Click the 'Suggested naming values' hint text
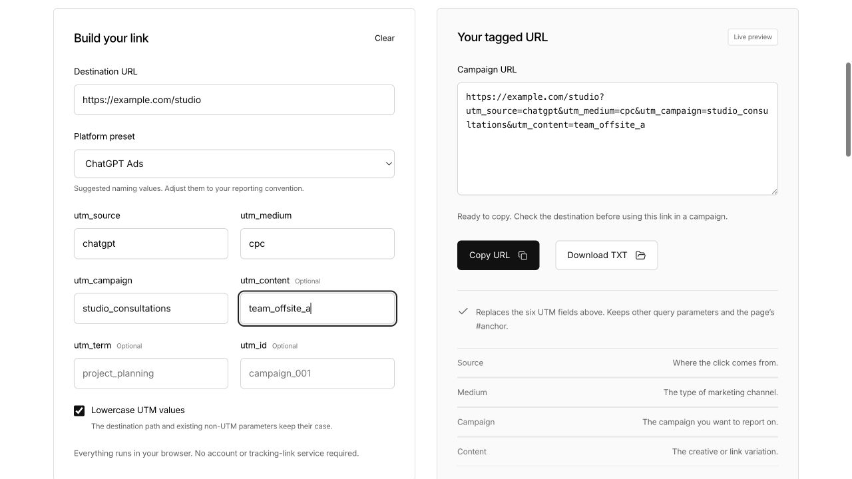Viewport: 852px width, 479px height. [x=189, y=188]
